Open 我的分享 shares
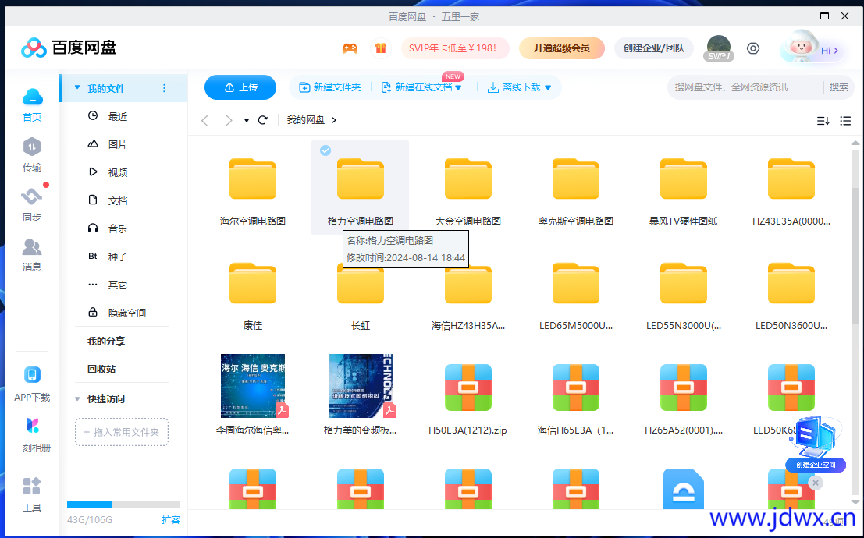The image size is (864, 538). (x=106, y=342)
